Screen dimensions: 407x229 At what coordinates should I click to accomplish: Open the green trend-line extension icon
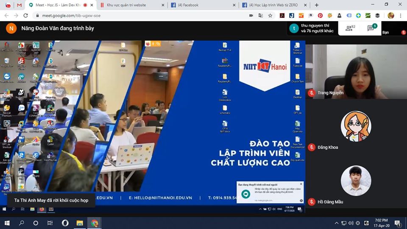click(x=368, y=16)
